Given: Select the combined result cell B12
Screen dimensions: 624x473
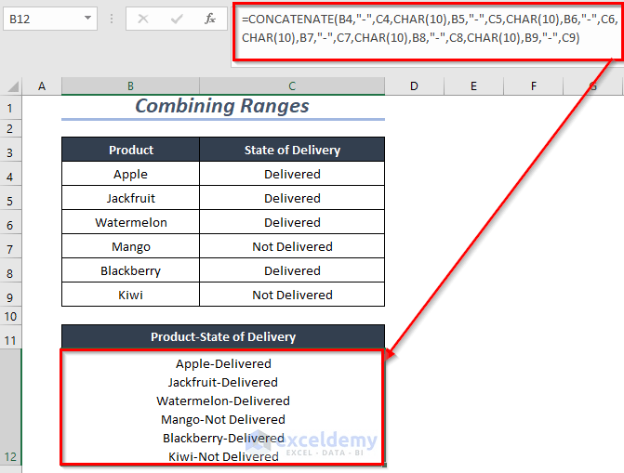Looking at the screenshot, I should [223, 407].
